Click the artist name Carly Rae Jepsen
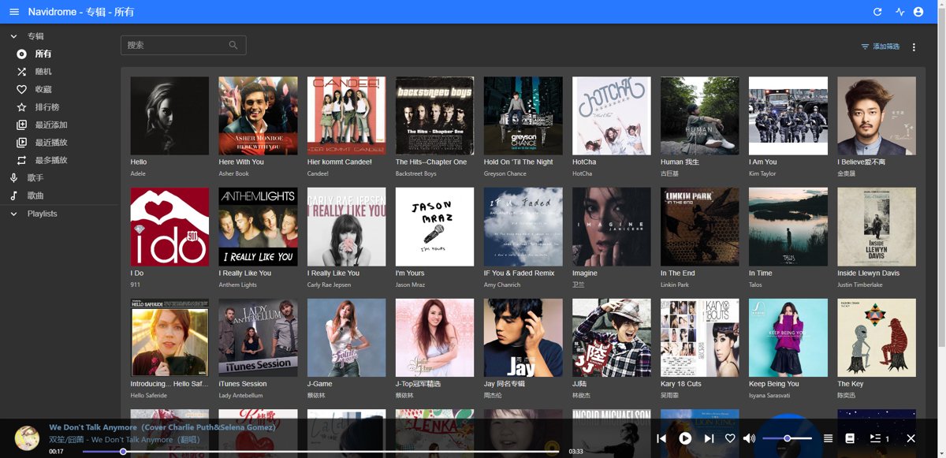 pos(329,285)
